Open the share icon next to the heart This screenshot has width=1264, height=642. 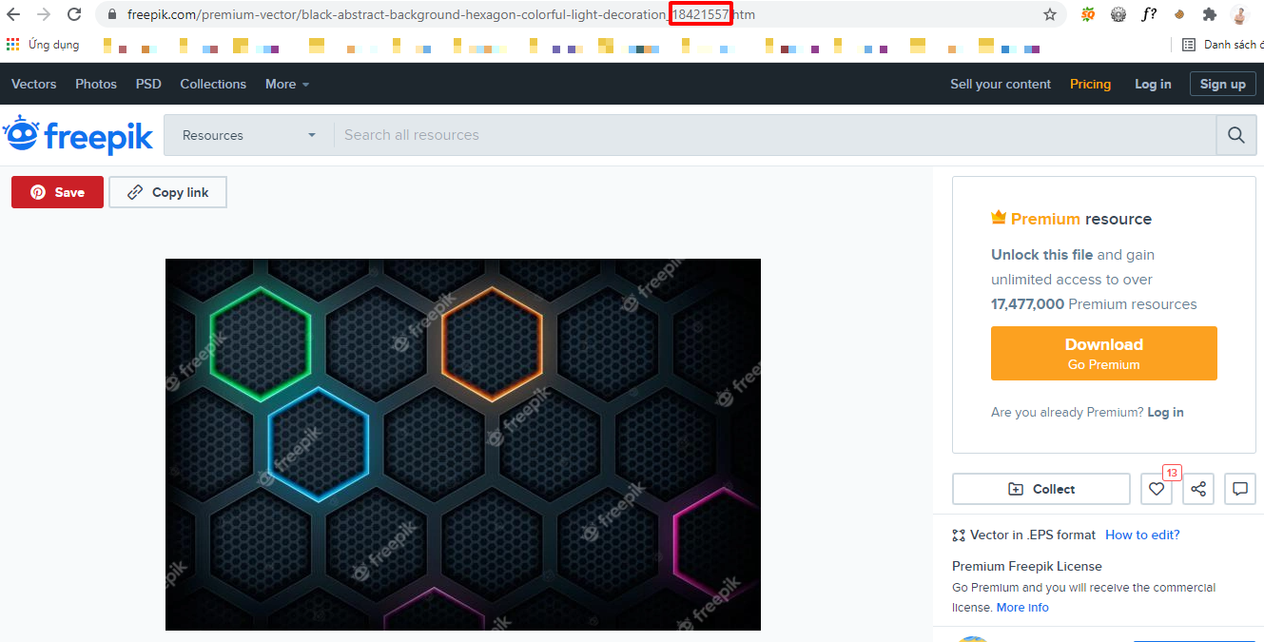tap(1198, 488)
